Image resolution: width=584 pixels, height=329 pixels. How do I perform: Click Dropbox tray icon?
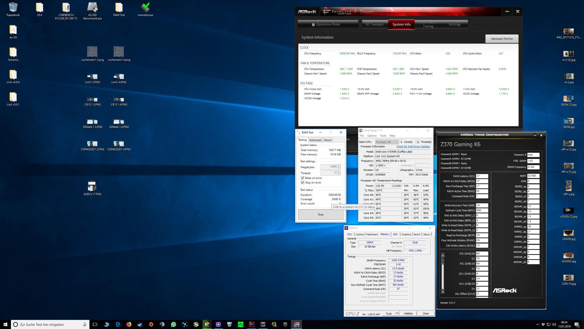[x=543, y=324]
